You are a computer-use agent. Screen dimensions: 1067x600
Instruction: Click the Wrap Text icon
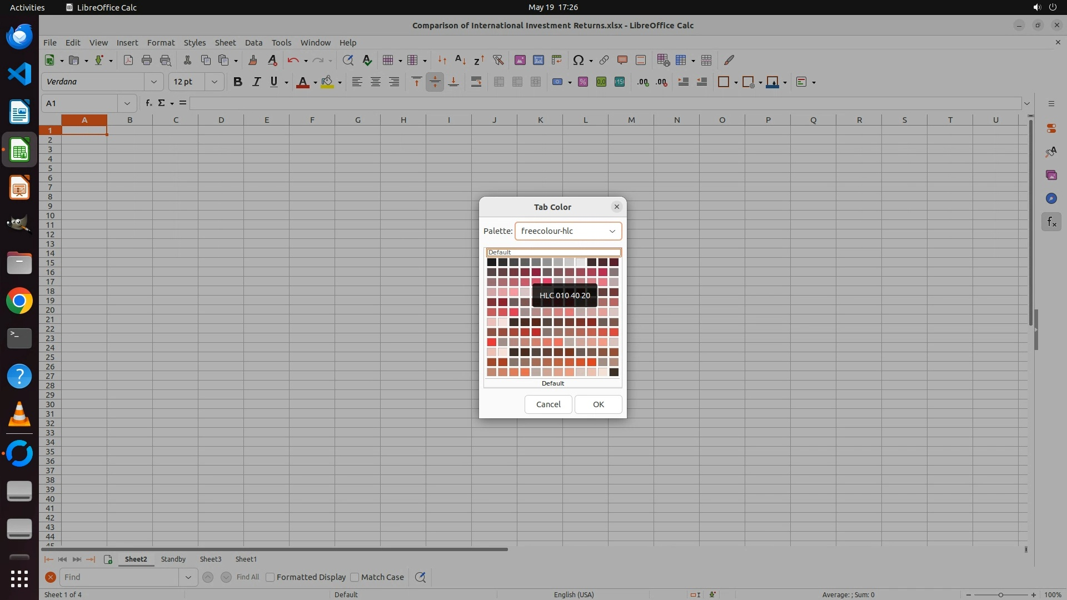[x=476, y=82]
